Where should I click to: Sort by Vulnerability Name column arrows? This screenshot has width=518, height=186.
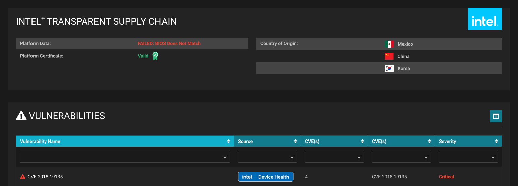[228, 141]
